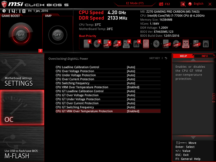The width and height of the screenshot is (216, 162).
Task: Open the M-FLASH section
Action: (x=22, y=144)
